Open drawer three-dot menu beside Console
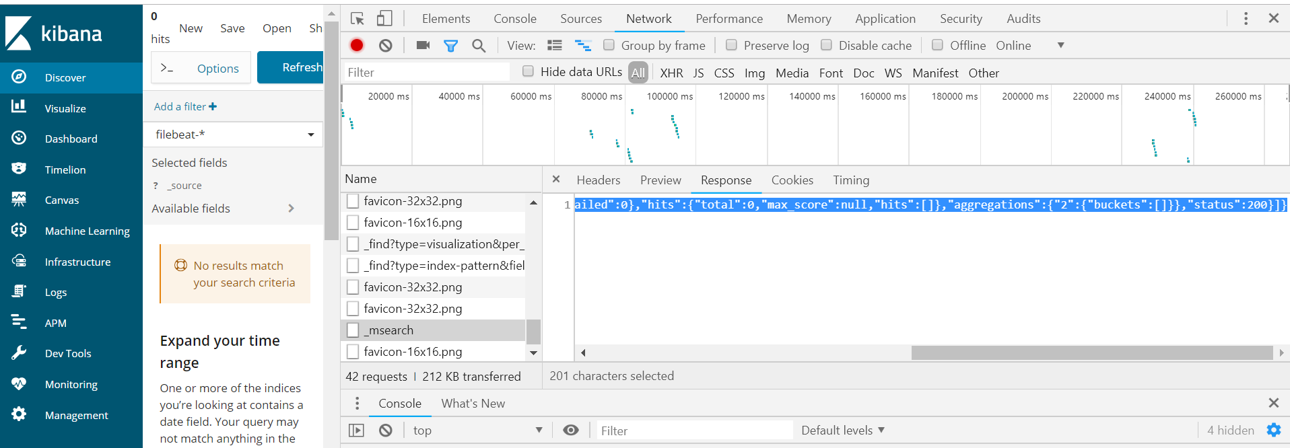This screenshot has width=1290, height=448. [x=358, y=403]
